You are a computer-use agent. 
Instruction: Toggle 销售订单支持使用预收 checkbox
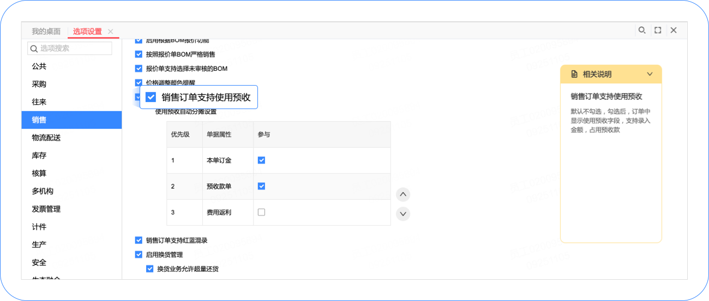click(x=151, y=98)
